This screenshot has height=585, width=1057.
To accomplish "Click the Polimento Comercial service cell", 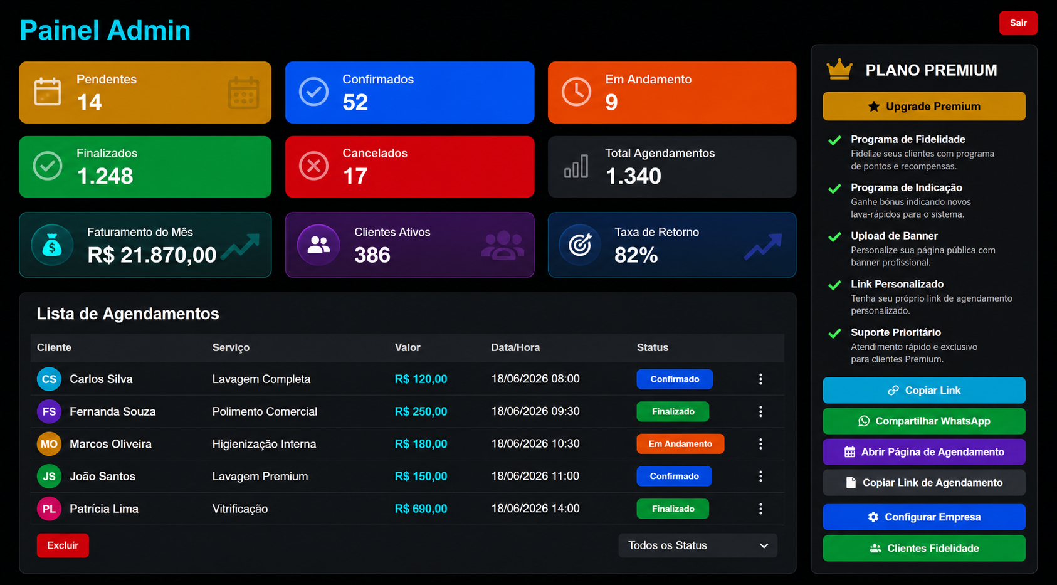I will coord(265,411).
